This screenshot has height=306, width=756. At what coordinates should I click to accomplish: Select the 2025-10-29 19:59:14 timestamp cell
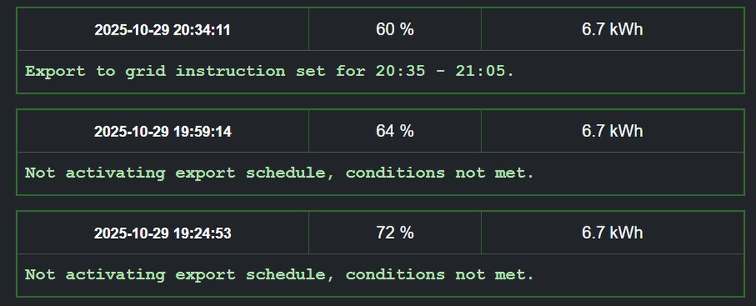pos(162,132)
